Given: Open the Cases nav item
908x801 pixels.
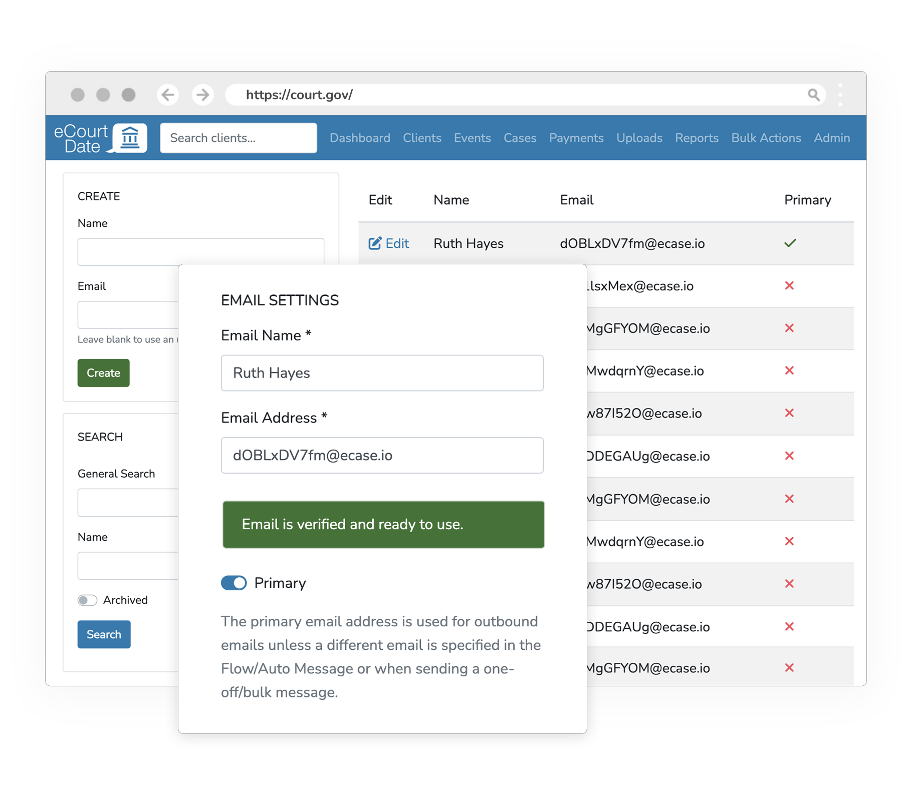Looking at the screenshot, I should [x=520, y=138].
